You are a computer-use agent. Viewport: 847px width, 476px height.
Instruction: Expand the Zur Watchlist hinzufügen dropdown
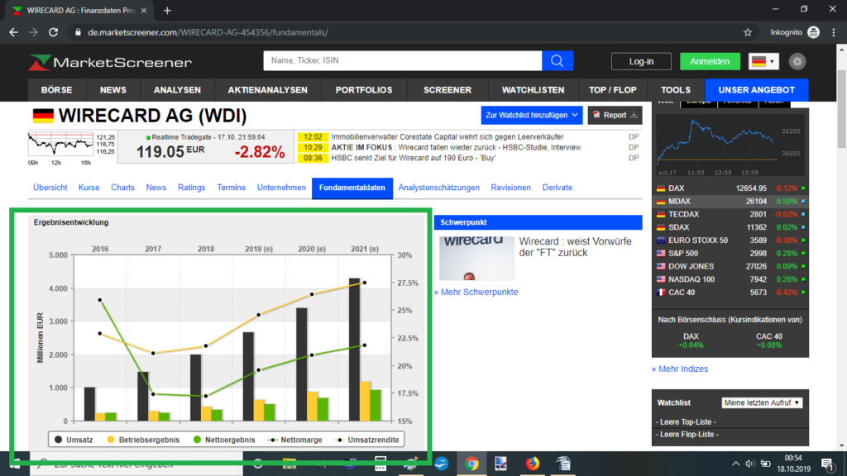[532, 115]
